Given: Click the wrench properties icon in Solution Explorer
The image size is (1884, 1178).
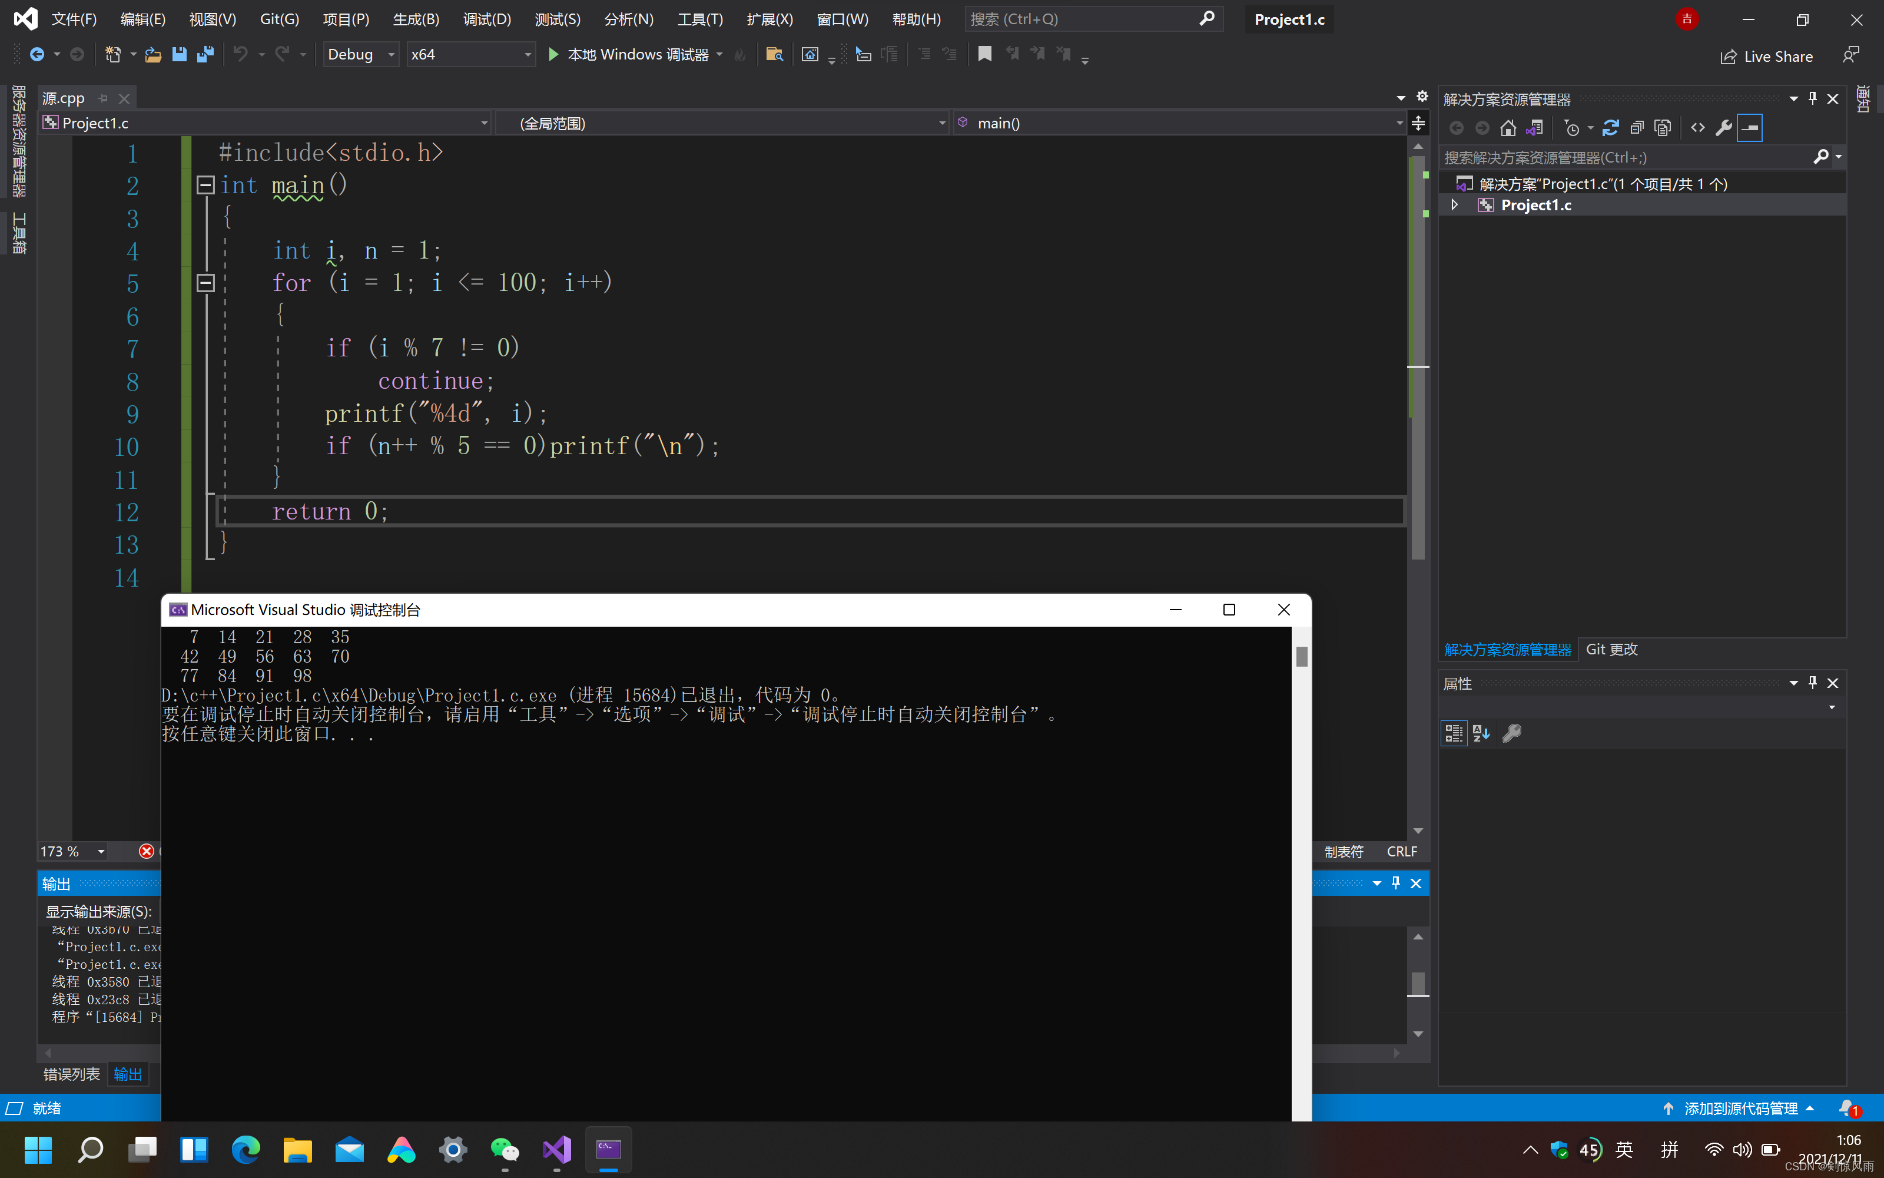Looking at the screenshot, I should pyautogui.click(x=1724, y=128).
